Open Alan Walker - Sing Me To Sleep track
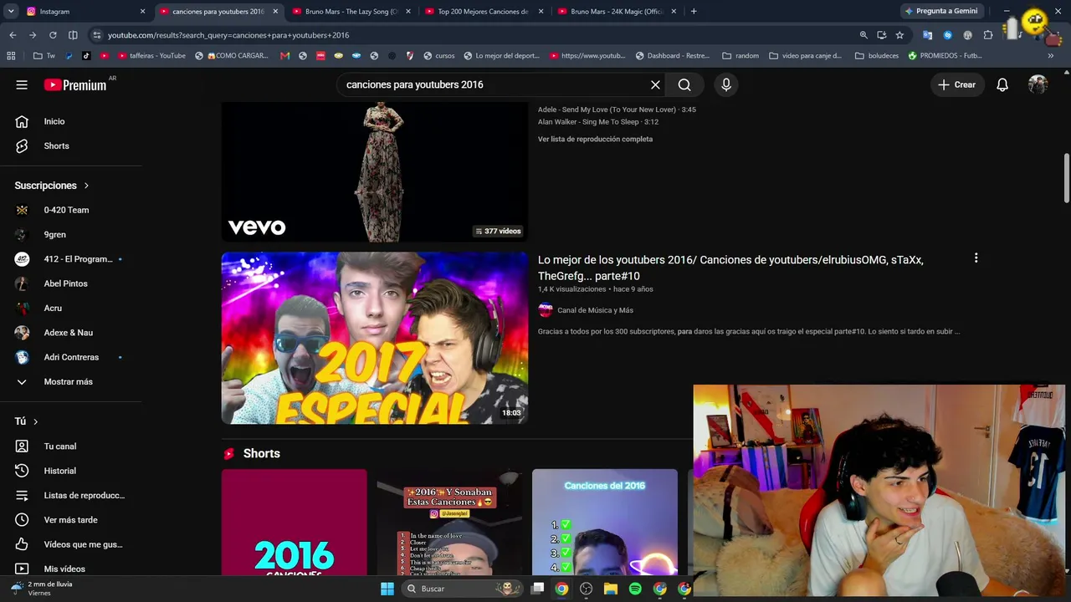This screenshot has height=602, width=1071. (x=598, y=122)
